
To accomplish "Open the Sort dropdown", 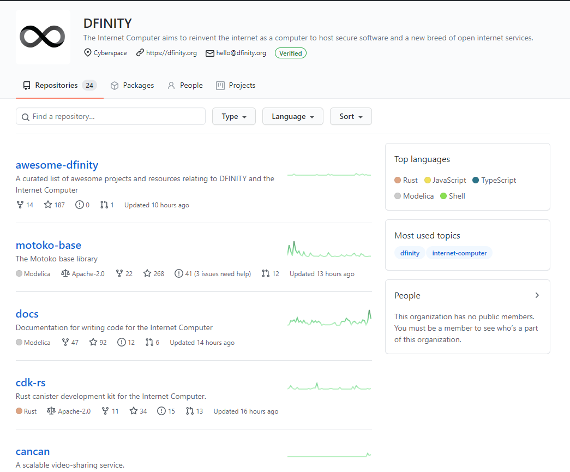I will (x=351, y=116).
